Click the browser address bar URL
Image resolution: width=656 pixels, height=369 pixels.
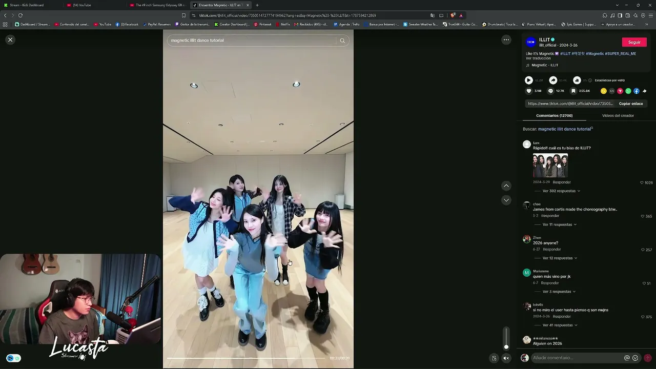[x=288, y=15]
